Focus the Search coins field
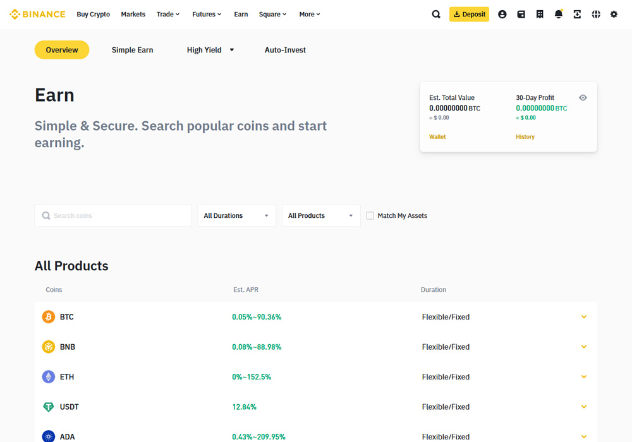632x442 pixels. click(x=113, y=216)
